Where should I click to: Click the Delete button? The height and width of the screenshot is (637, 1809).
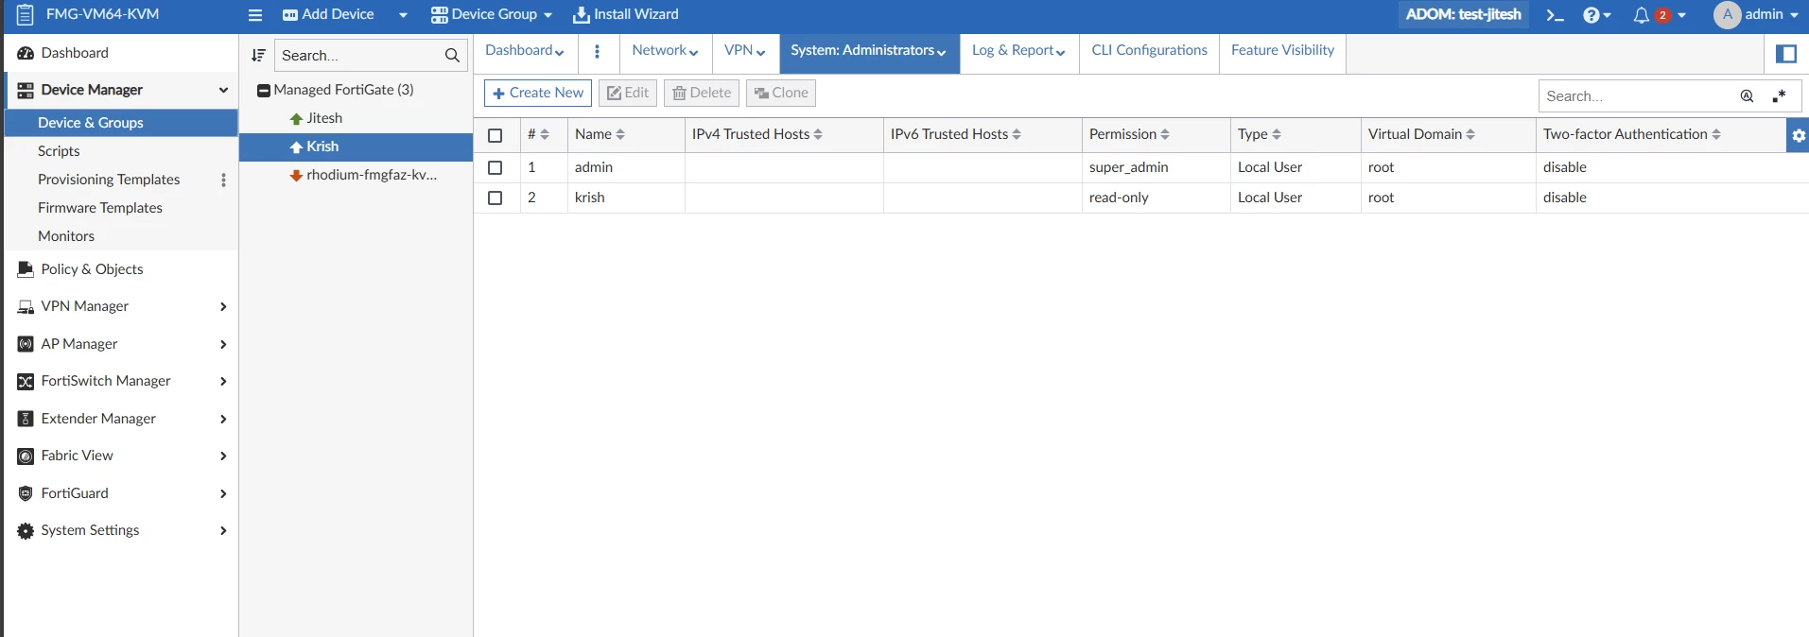tap(702, 93)
